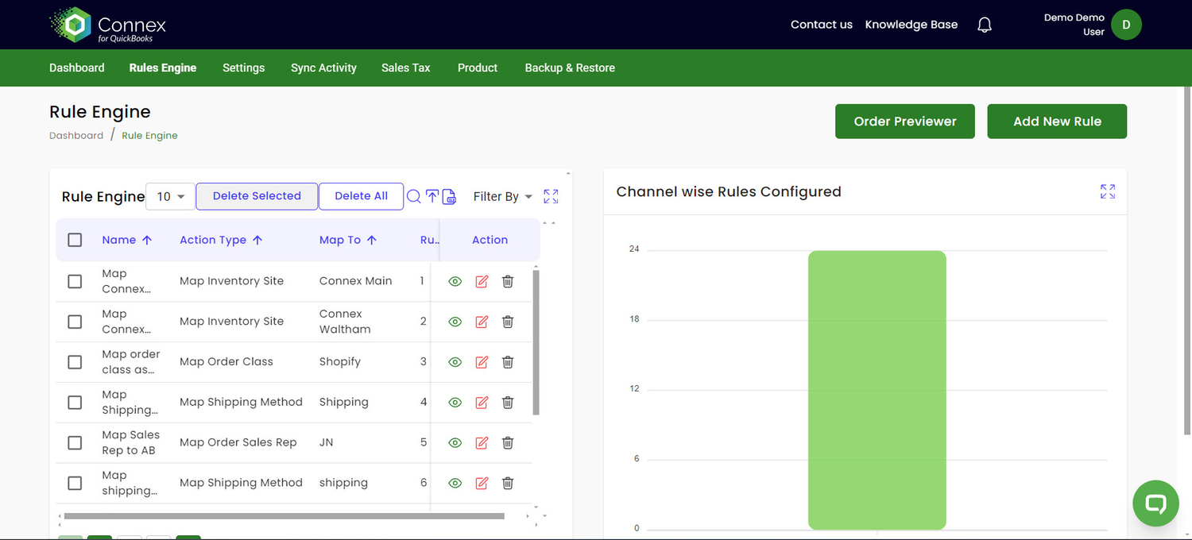Click the export file icon
The image size is (1192, 540).
click(449, 196)
